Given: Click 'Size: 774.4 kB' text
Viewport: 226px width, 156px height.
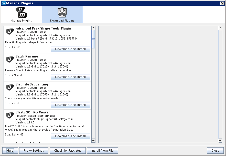Looking at the screenshot, I should tap(14, 75).
